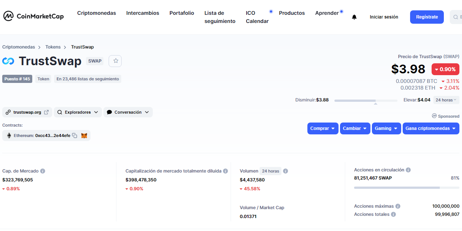Open the Criptomonedas menu
Image resolution: width=462 pixels, height=231 pixels.
96,13
